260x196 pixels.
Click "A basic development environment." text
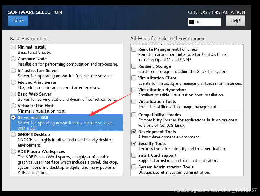[x=169, y=137]
